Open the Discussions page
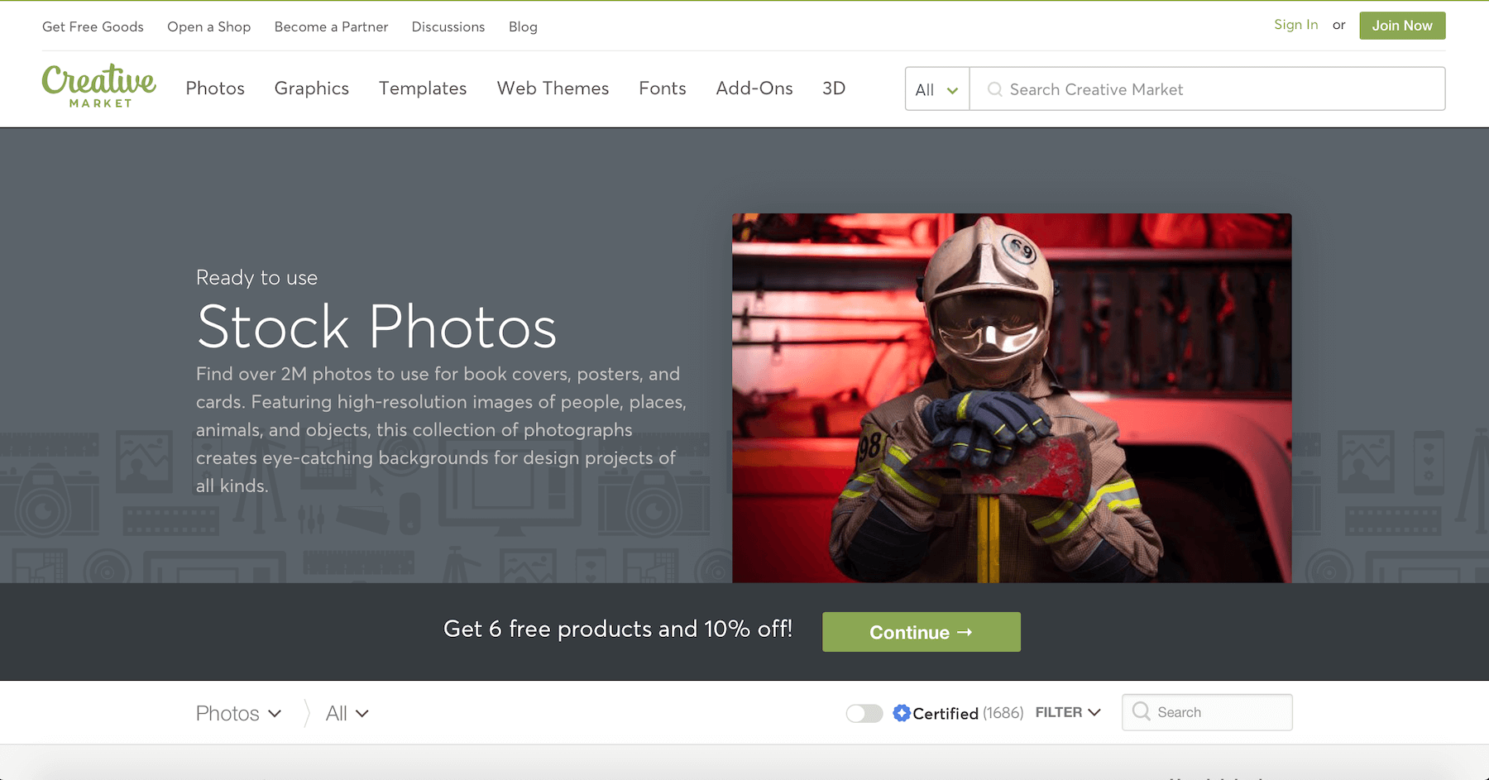Image resolution: width=1489 pixels, height=780 pixels. [448, 26]
